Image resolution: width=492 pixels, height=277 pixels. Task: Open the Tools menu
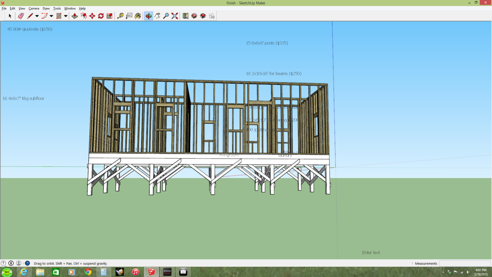tap(57, 9)
